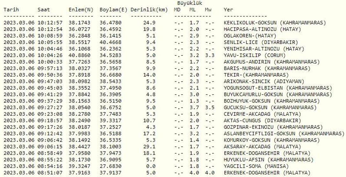The height and width of the screenshot is (177, 346).
Task: Click latitude value 39.3247
Action: tap(79, 166)
